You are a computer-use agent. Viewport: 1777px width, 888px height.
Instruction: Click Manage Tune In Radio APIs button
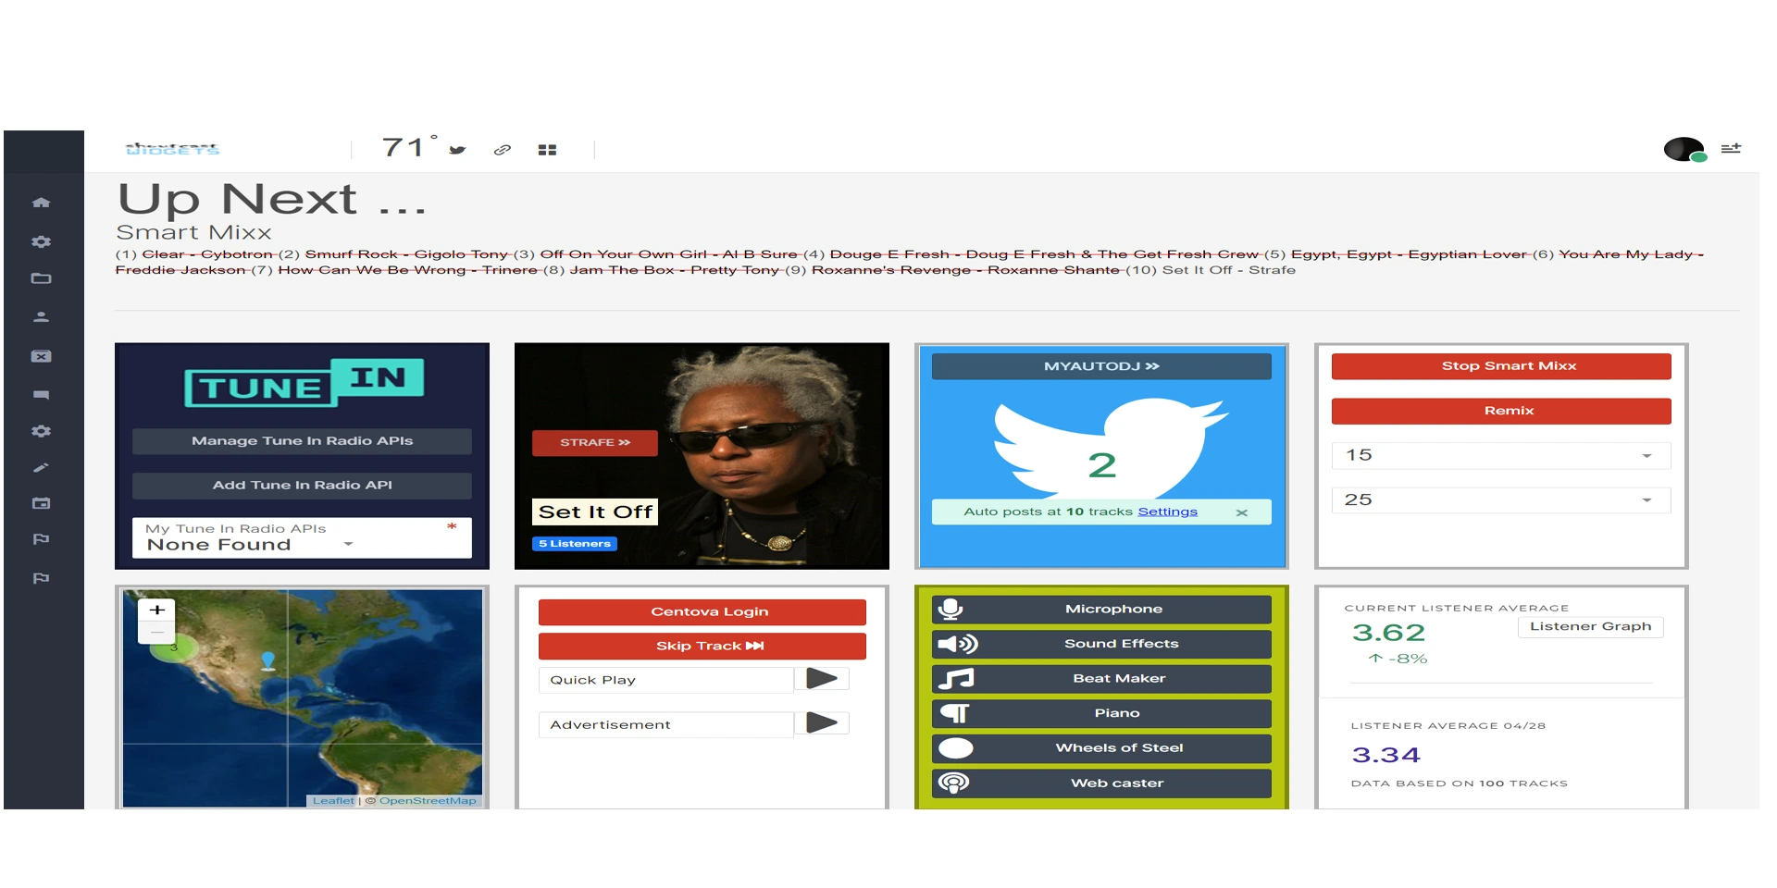tap(302, 441)
